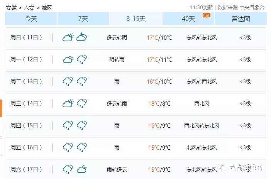Click the partly cloudy day icon for 周日 (11日)
The height and width of the screenshot is (179, 271).
click(x=68, y=37)
